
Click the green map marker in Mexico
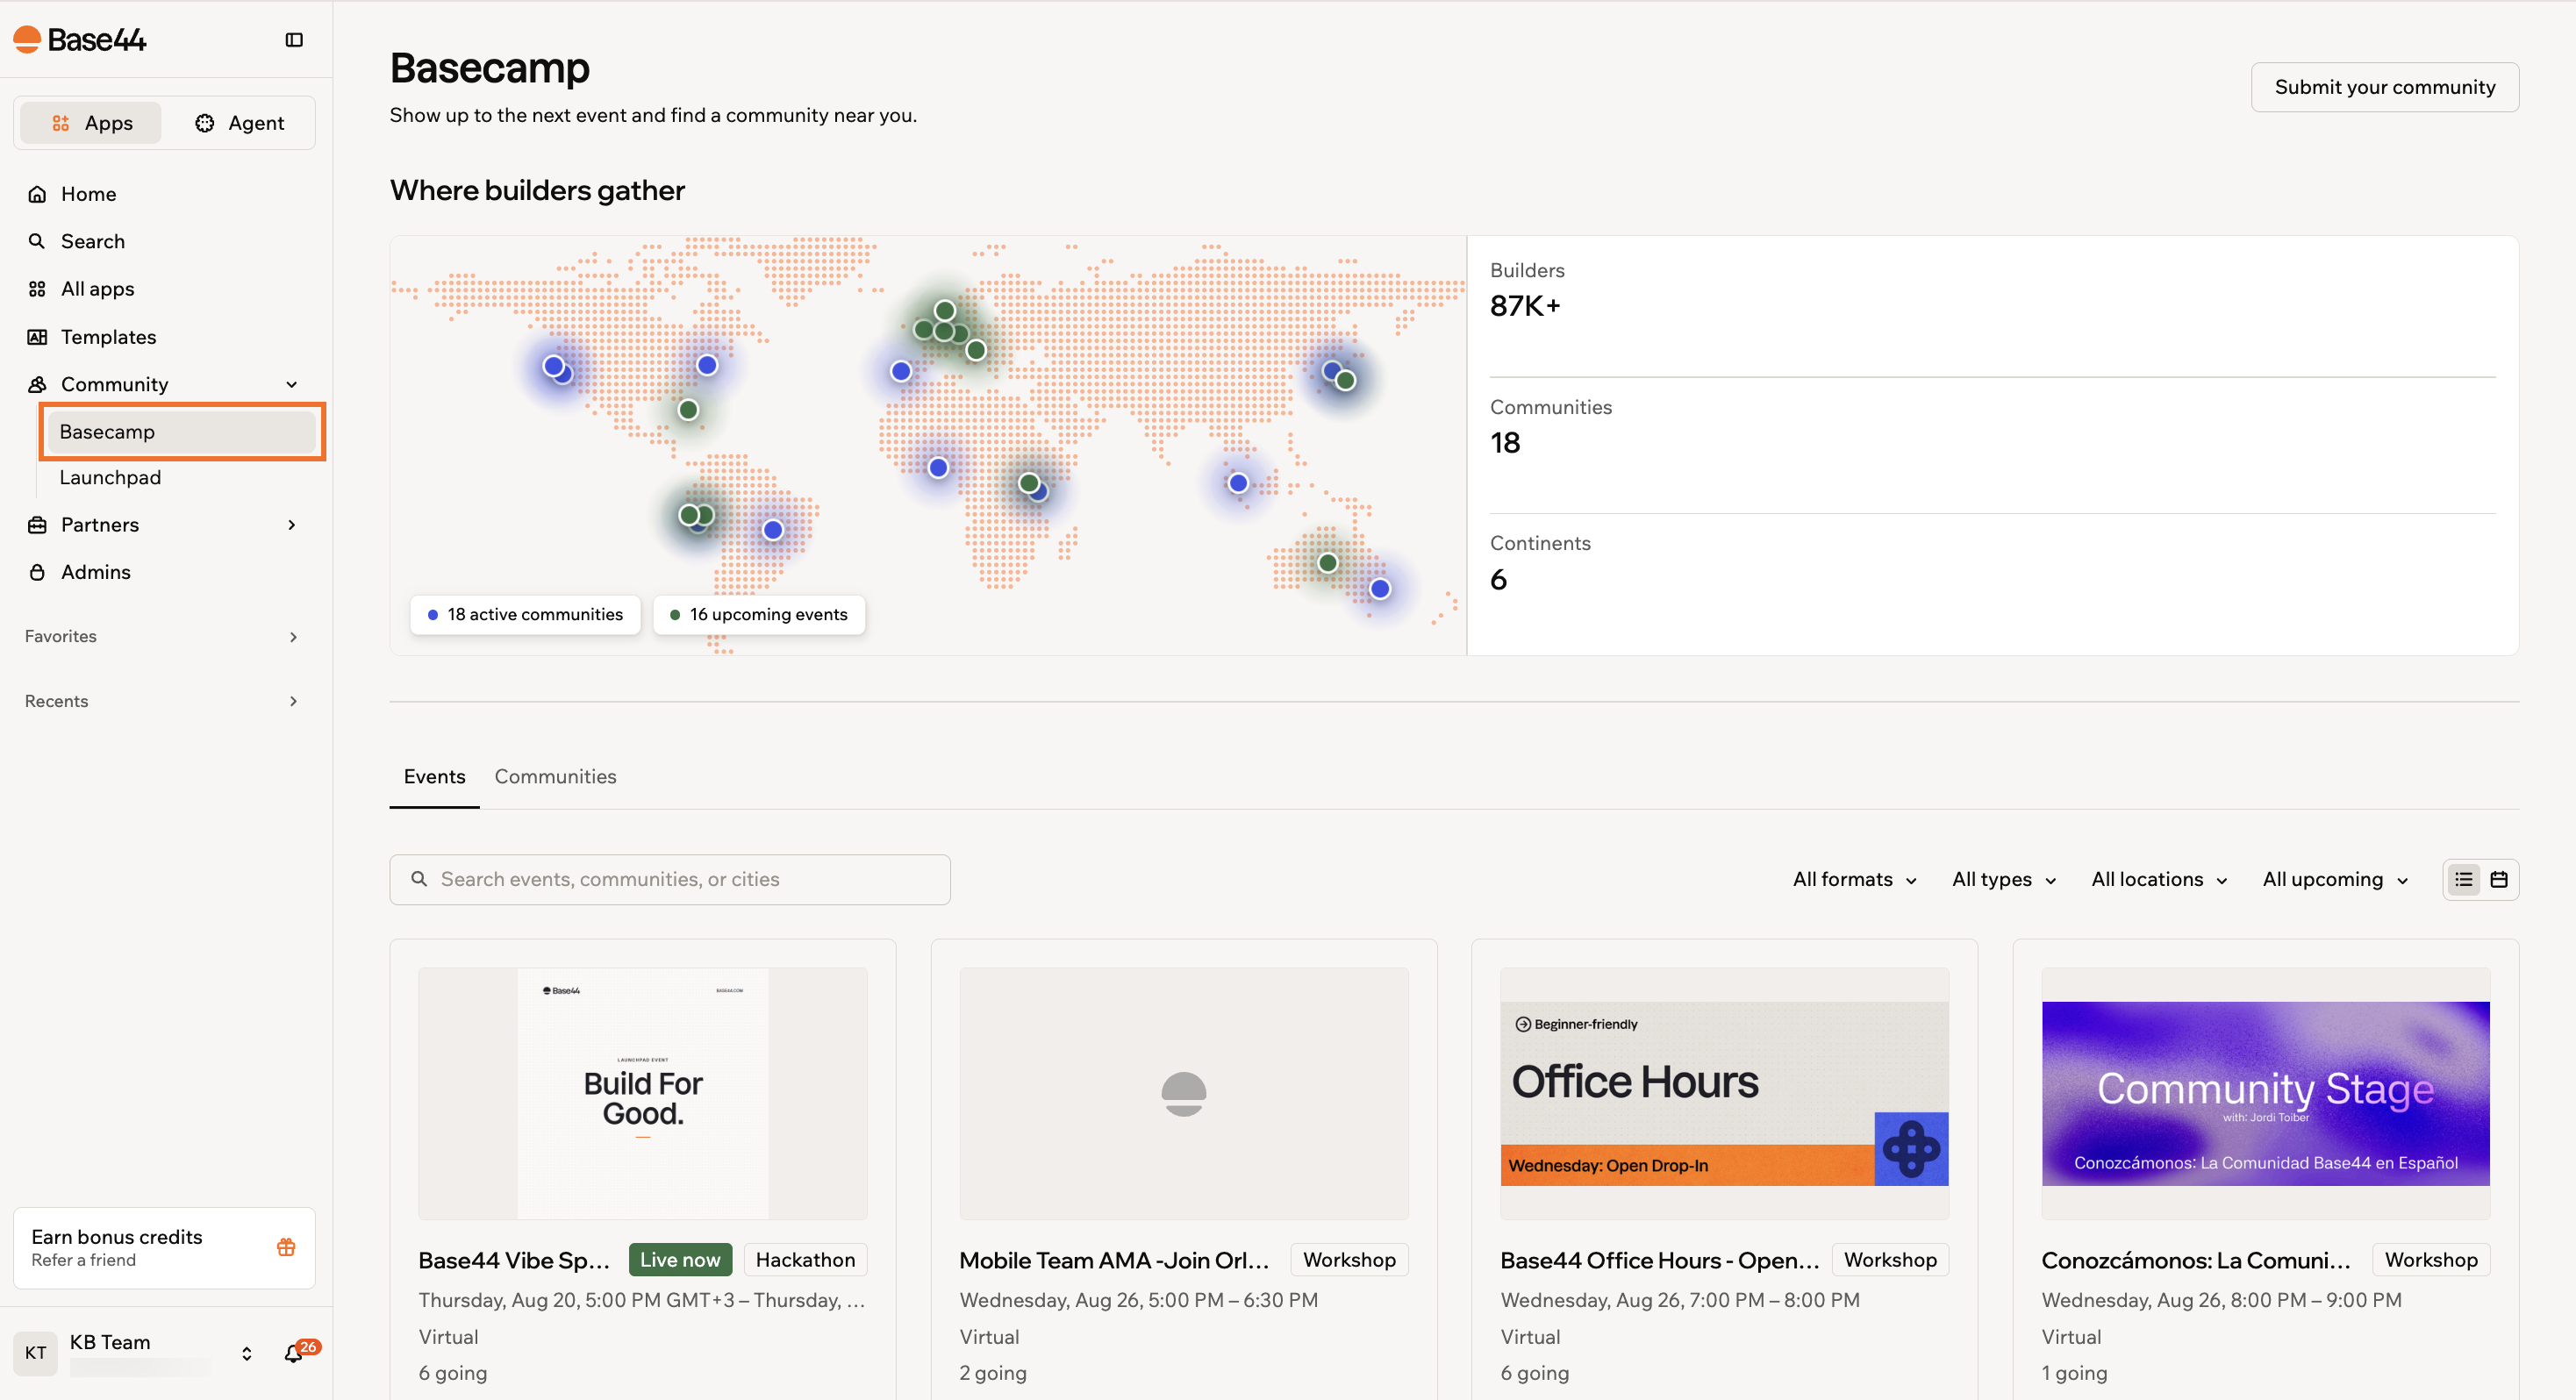(688, 410)
